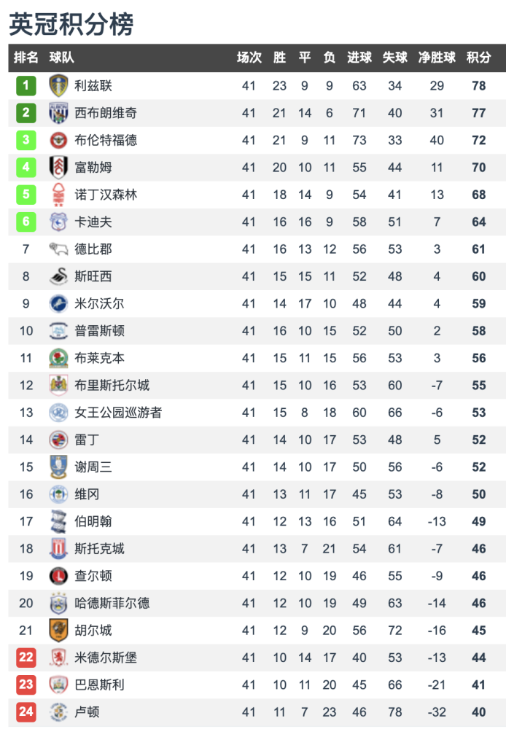Click the Leeds United (利兹联) crest icon
506x729 pixels.
pos(58,85)
